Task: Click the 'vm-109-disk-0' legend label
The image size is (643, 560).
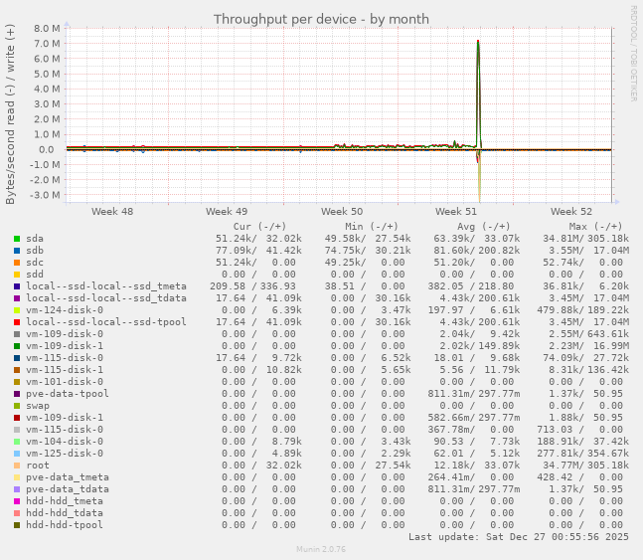Action: pos(65,334)
